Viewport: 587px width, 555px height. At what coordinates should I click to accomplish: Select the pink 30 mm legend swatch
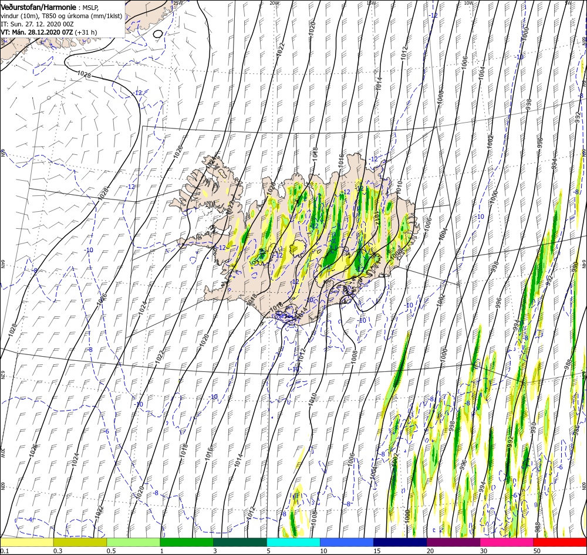click(507, 542)
